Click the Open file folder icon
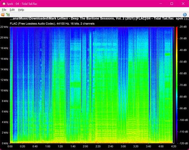Viewport: 189px width, 150px height. 3,15
